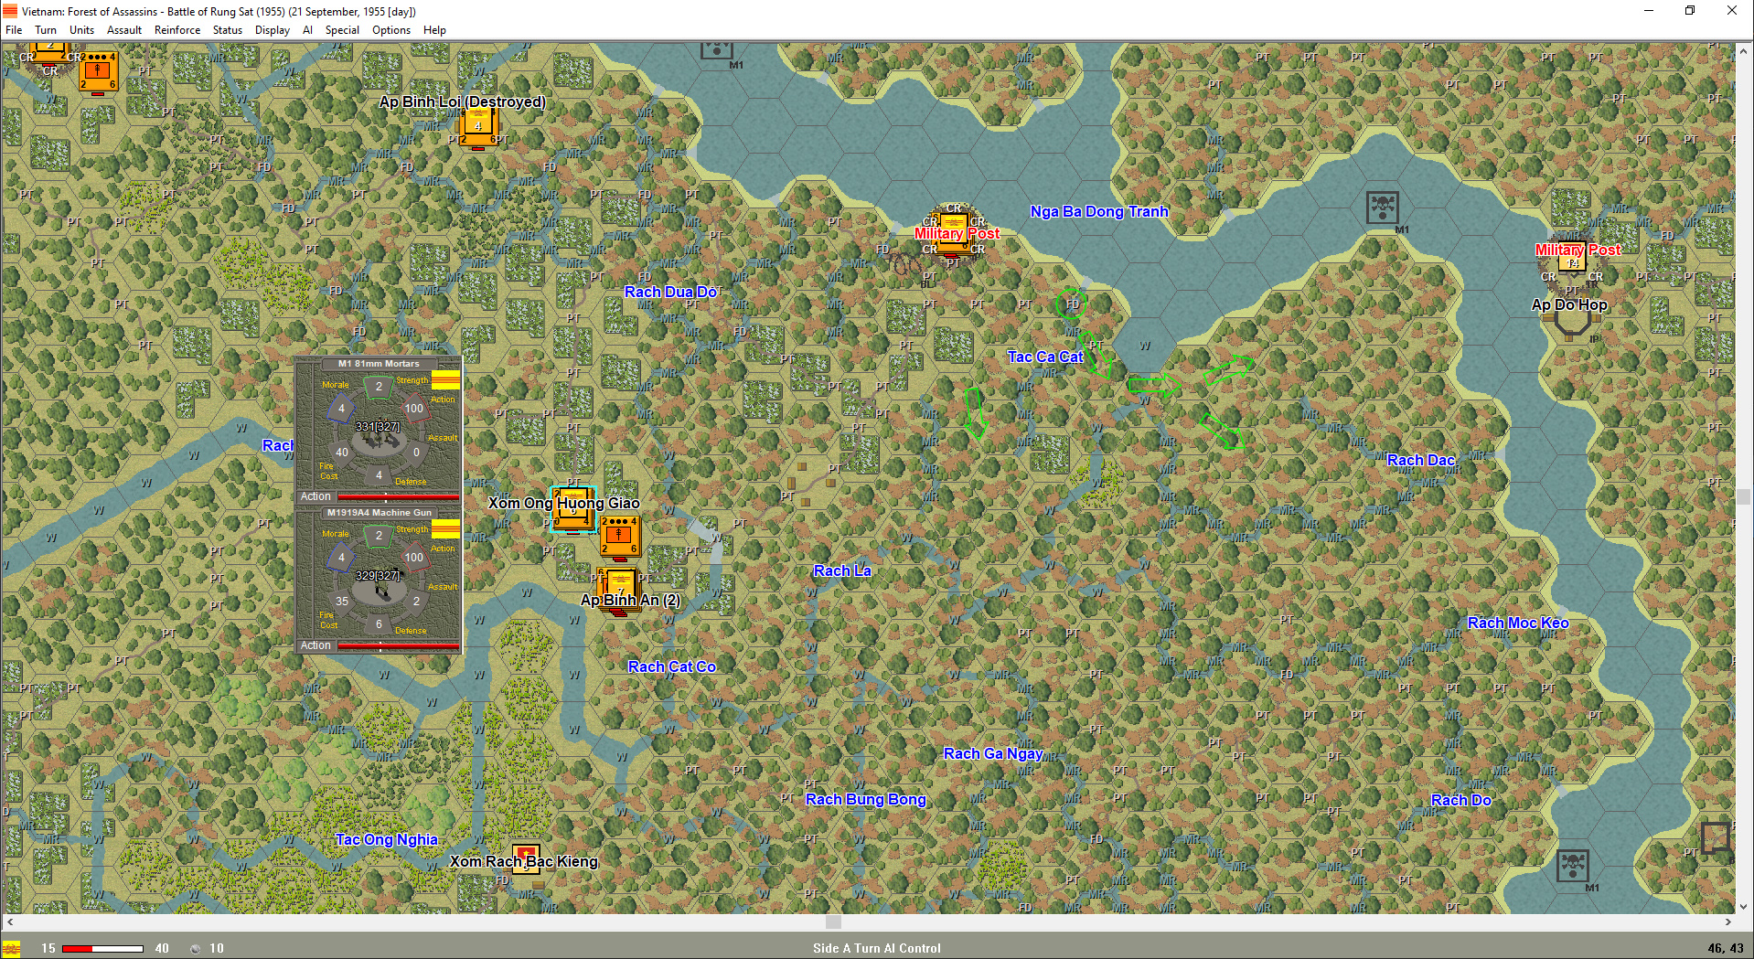Click the Action value 100 of the Machine Gun
The width and height of the screenshot is (1754, 959).
414,558
